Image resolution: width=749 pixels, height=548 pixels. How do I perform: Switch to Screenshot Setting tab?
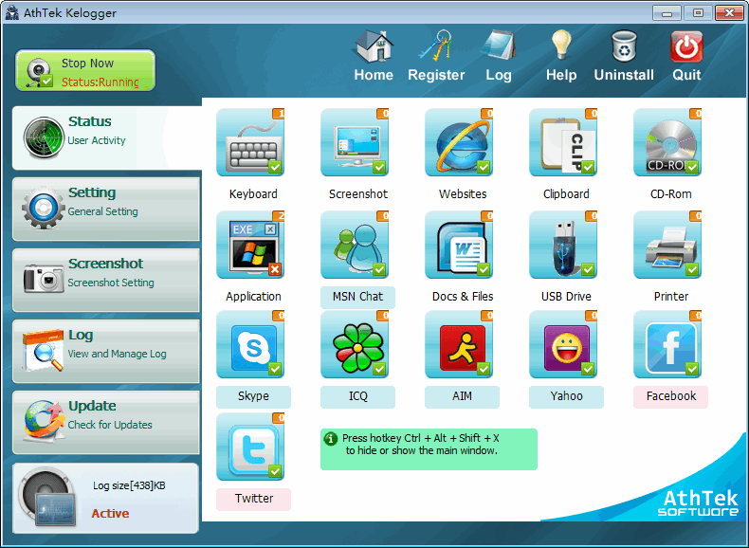point(106,280)
